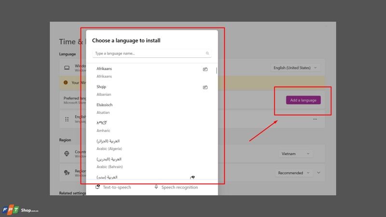Select Elsässisch (Alsatian) language
This screenshot has width=386, height=217.
point(152,108)
